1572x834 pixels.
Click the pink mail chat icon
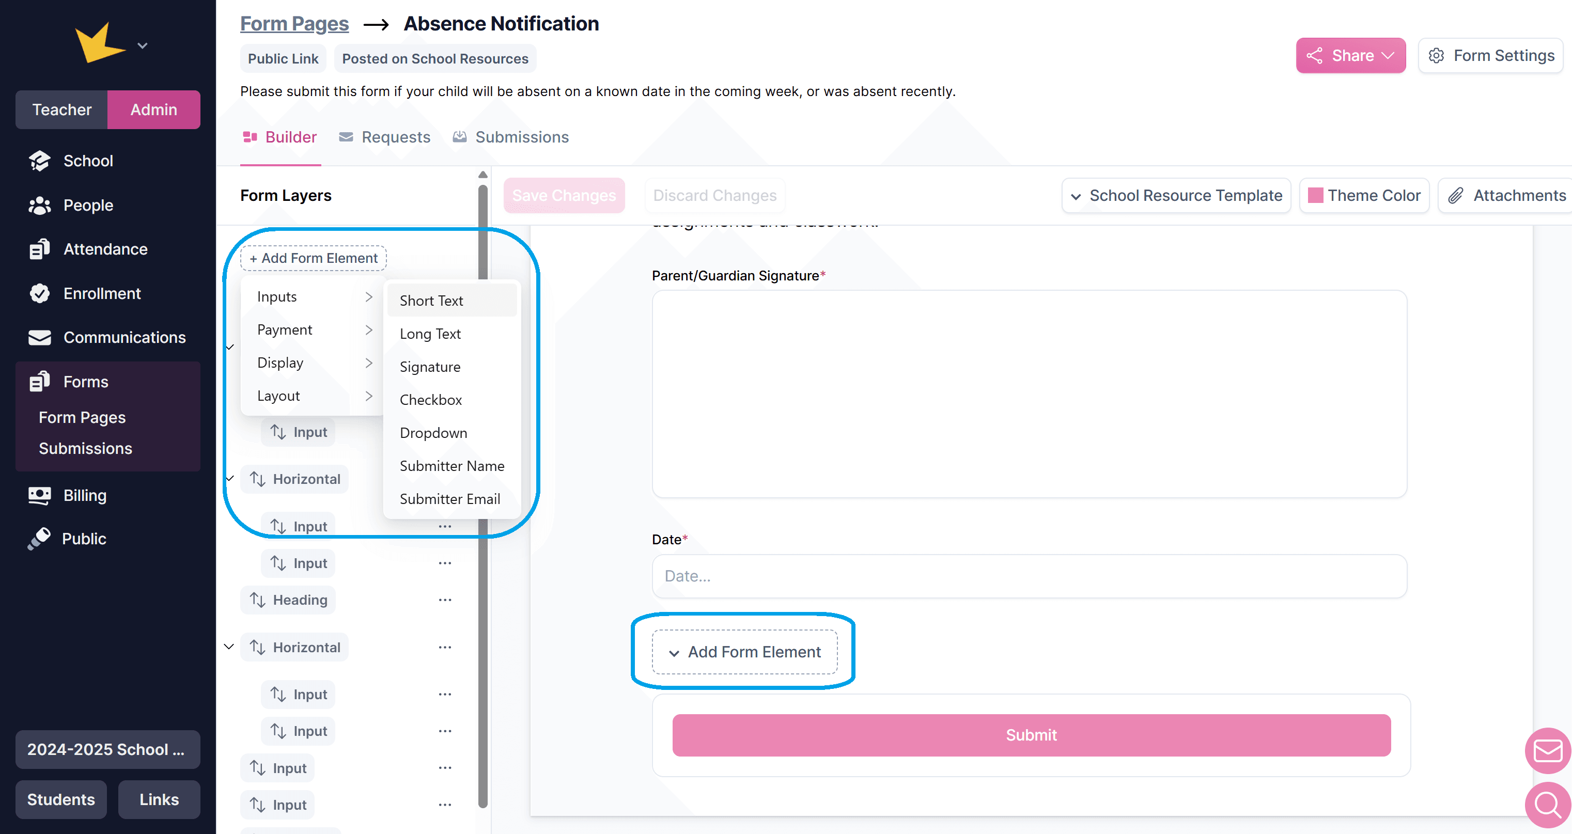1547,750
